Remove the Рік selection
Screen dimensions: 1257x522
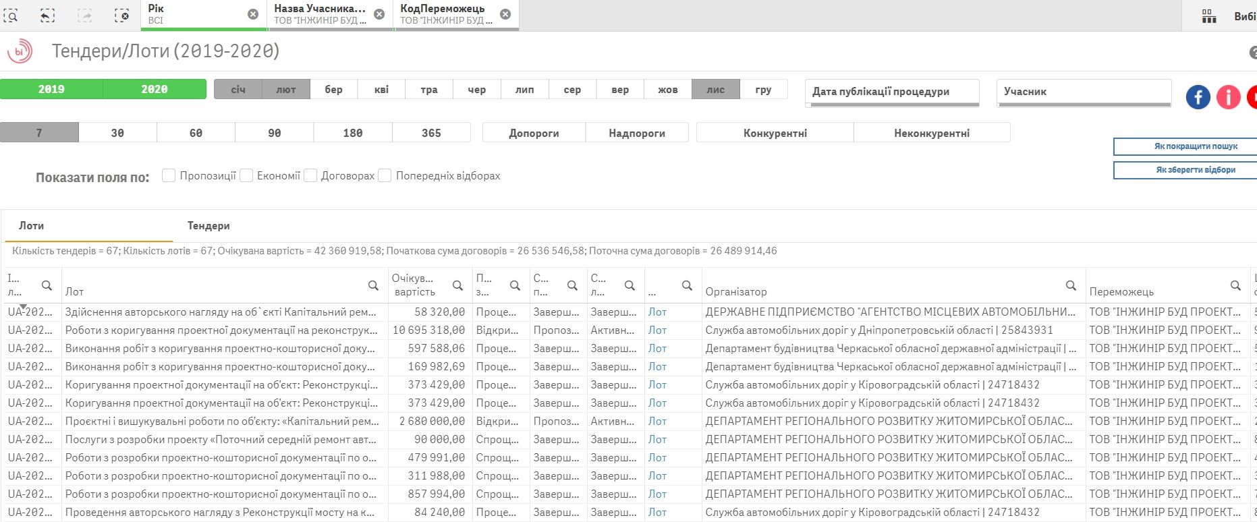tap(253, 14)
